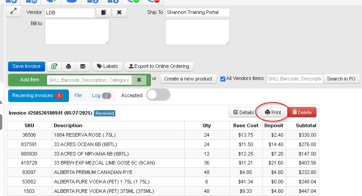Click 33 ACRES OCEAN 6B (6BTL) row

[x=163, y=144]
